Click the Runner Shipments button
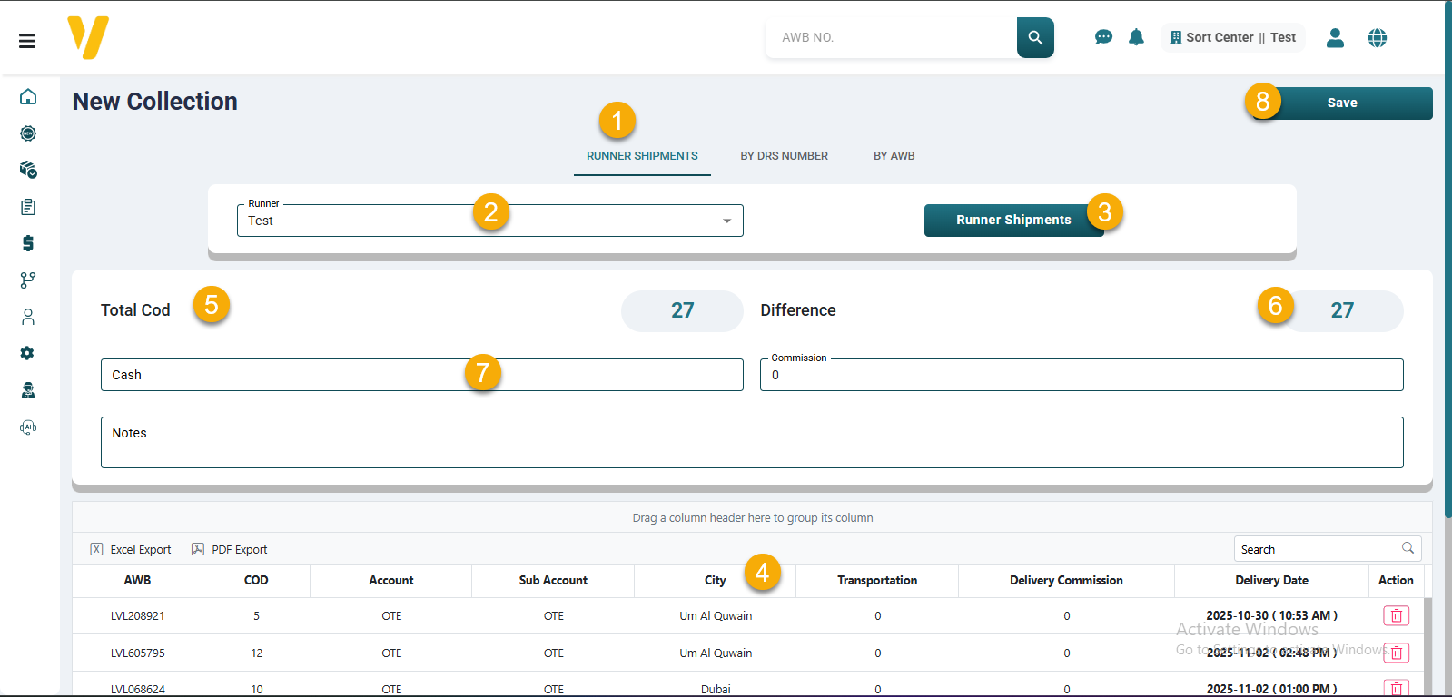Screen dimensions: 1452x697 pyautogui.click(x=1012, y=220)
